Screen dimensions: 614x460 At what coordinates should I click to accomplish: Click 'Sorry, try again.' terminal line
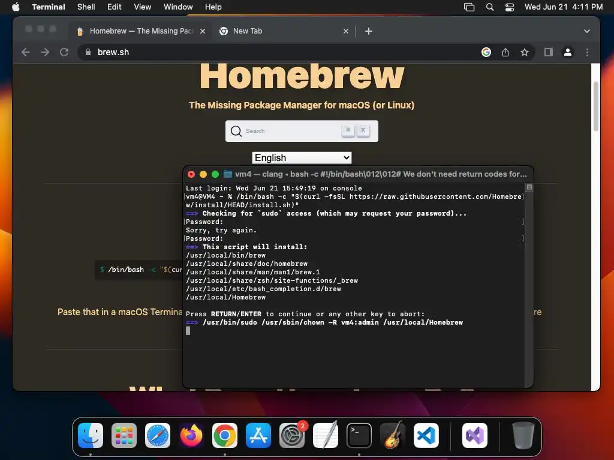coord(221,230)
